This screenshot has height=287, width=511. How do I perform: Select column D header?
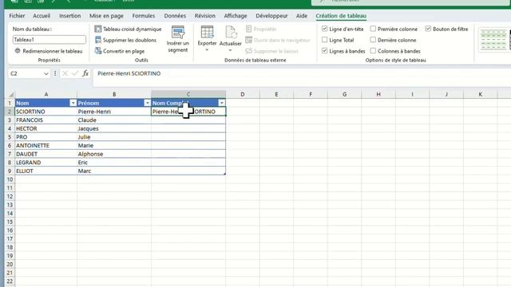coord(243,94)
